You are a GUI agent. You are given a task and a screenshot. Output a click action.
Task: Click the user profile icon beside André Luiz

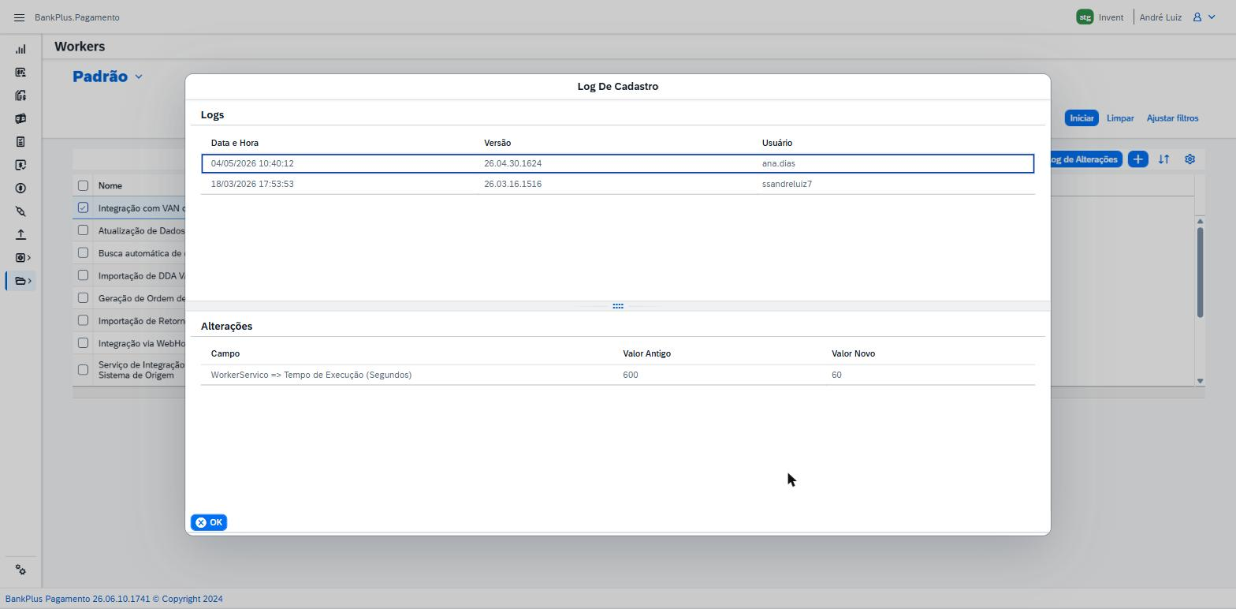pos(1197,17)
